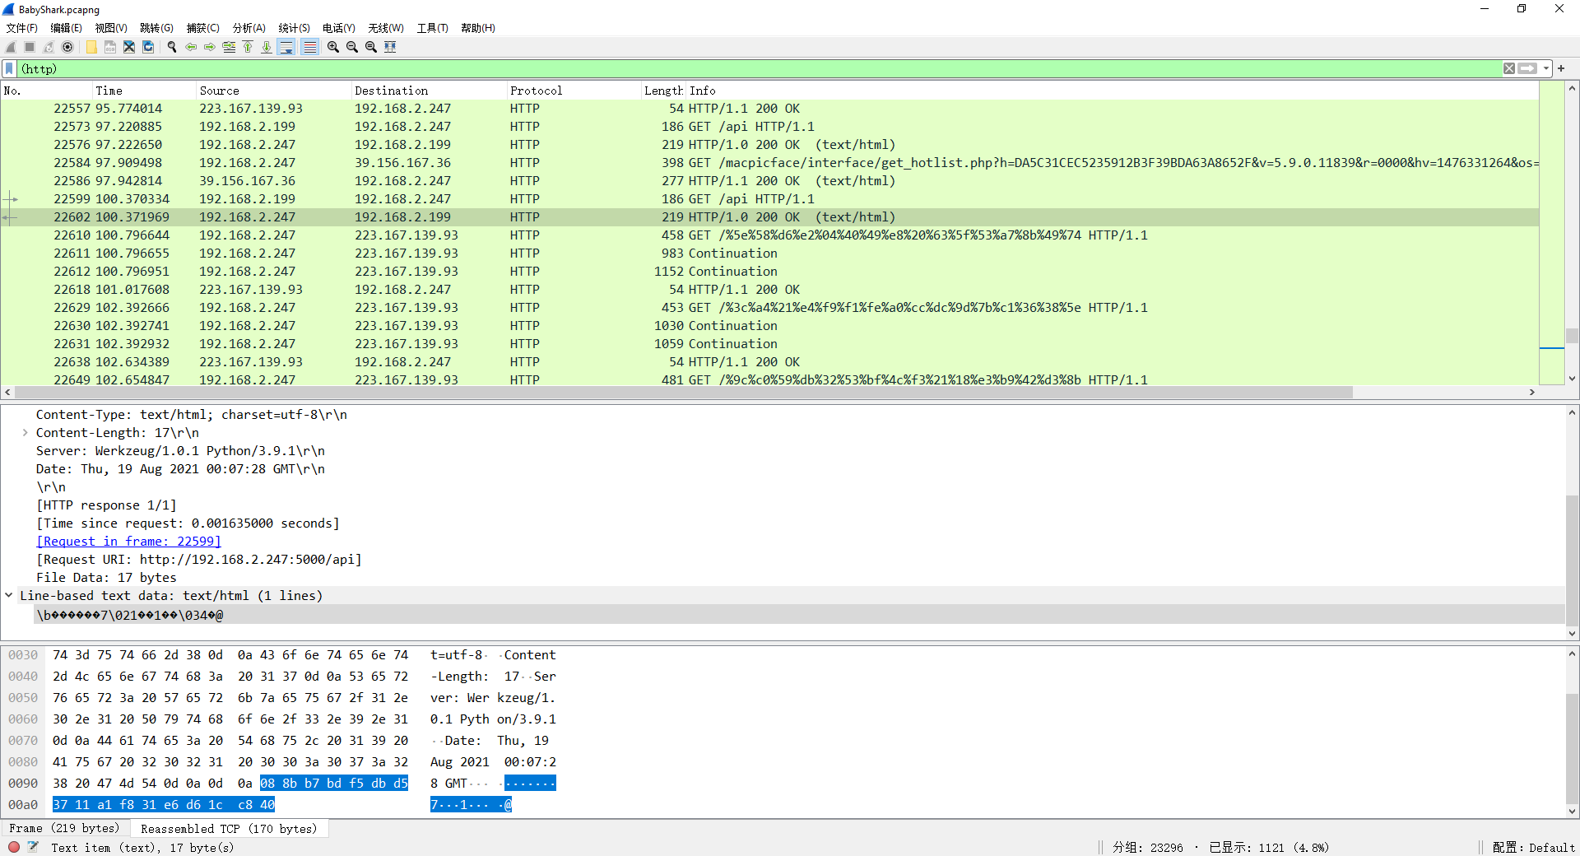Collapse the Line-based text data section

9,595
